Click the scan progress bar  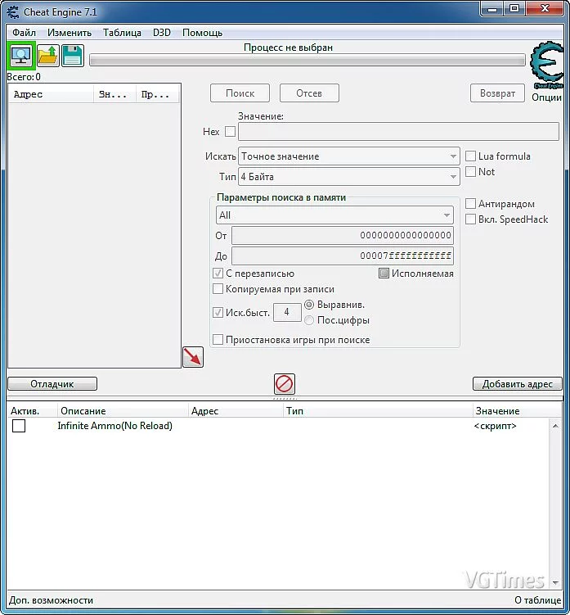[x=307, y=60]
